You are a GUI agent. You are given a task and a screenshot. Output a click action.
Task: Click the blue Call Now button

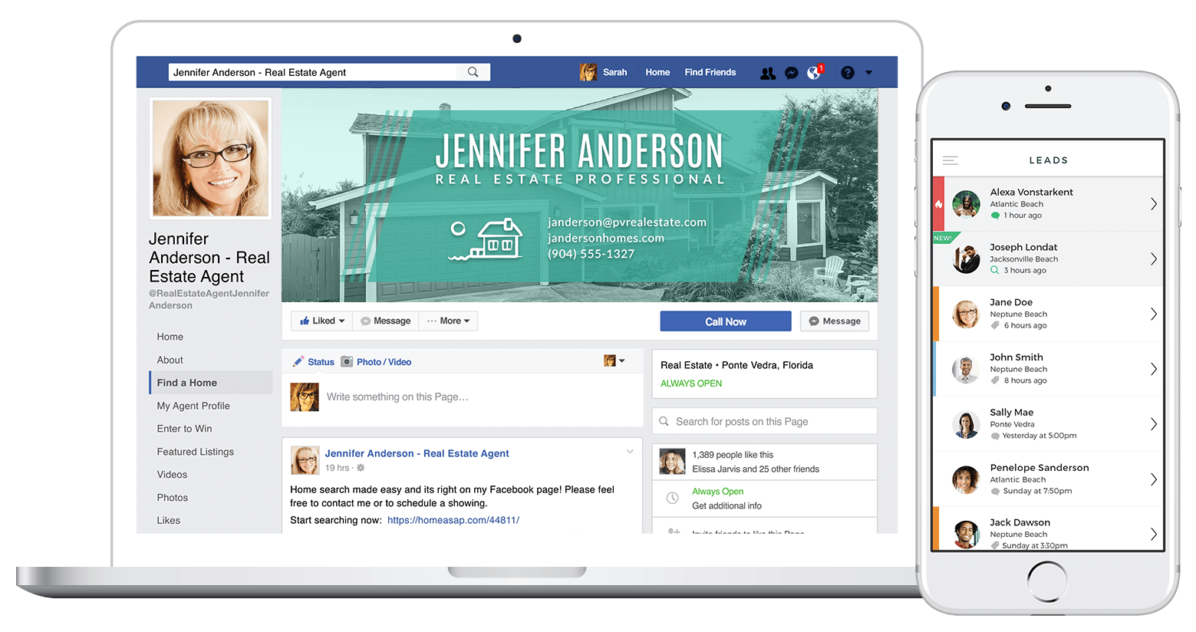click(x=725, y=321)
